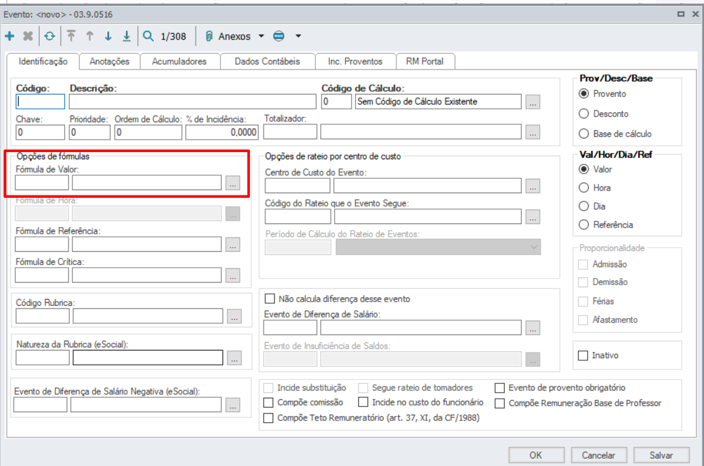Open the Dados Contábeis tab
The image size is (704, 466).
pyautogui.click(x=267, y=61)
